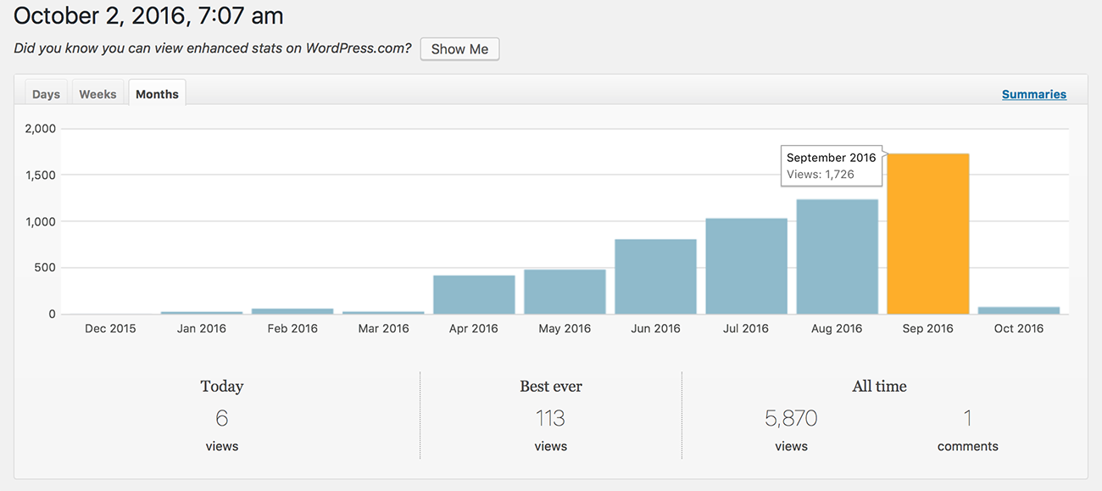
Task: Select the May 2016 bar
Action: [565, 292]
